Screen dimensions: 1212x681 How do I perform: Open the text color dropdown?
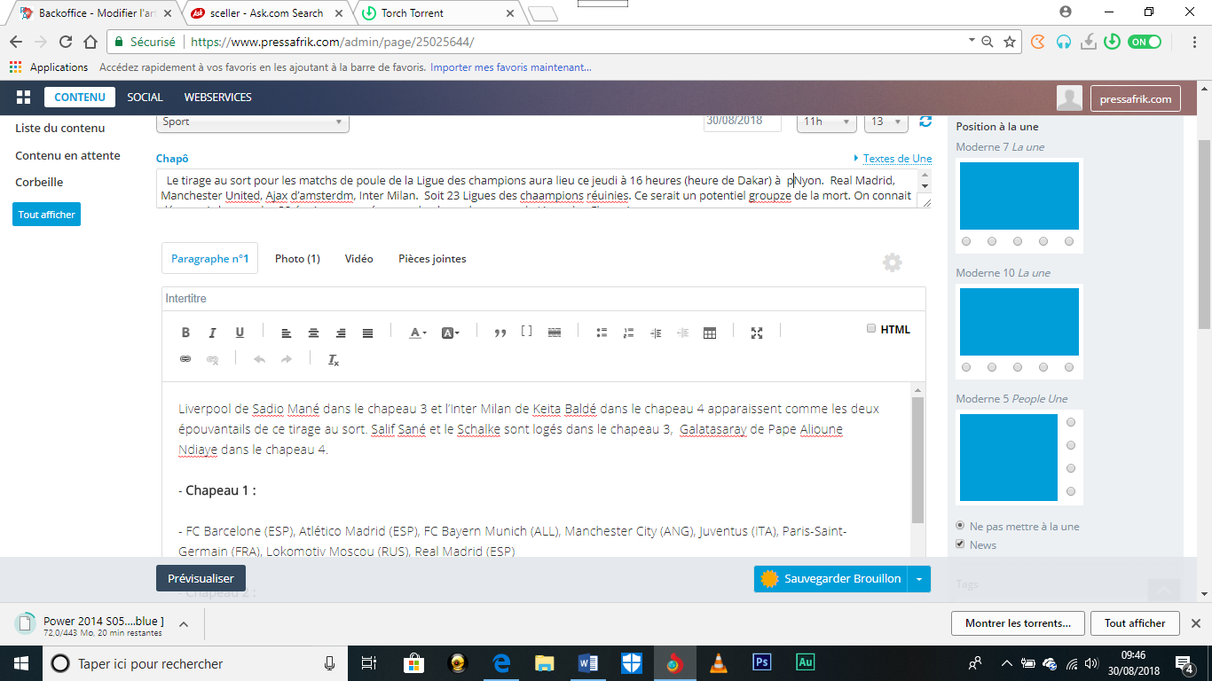[417, 333]
